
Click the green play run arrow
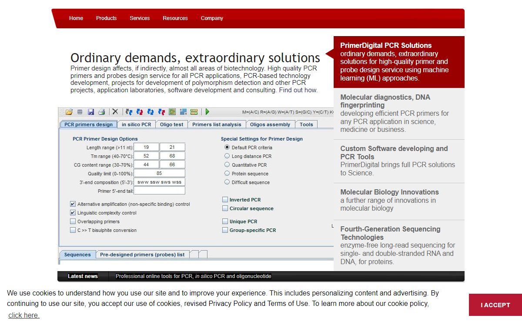point(207,112)
